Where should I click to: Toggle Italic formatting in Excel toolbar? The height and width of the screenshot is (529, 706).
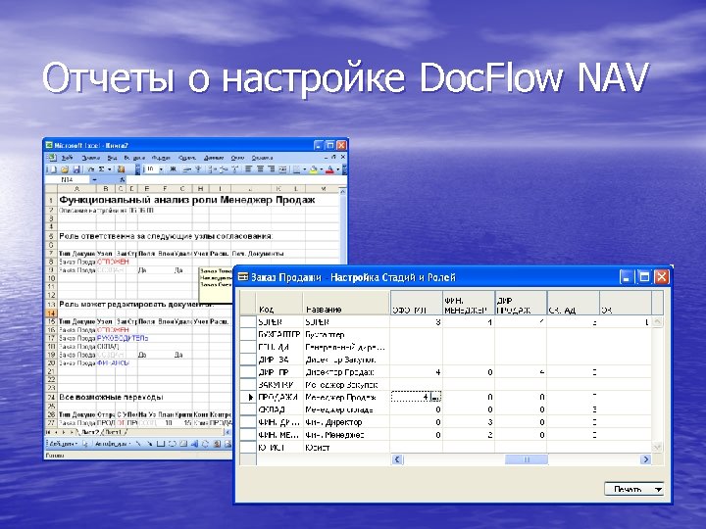click(186, 169)
